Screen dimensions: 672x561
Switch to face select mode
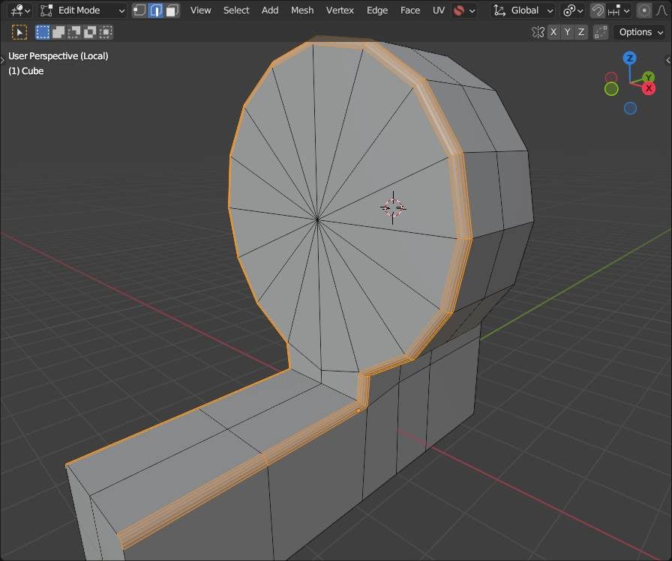point(172,10)
